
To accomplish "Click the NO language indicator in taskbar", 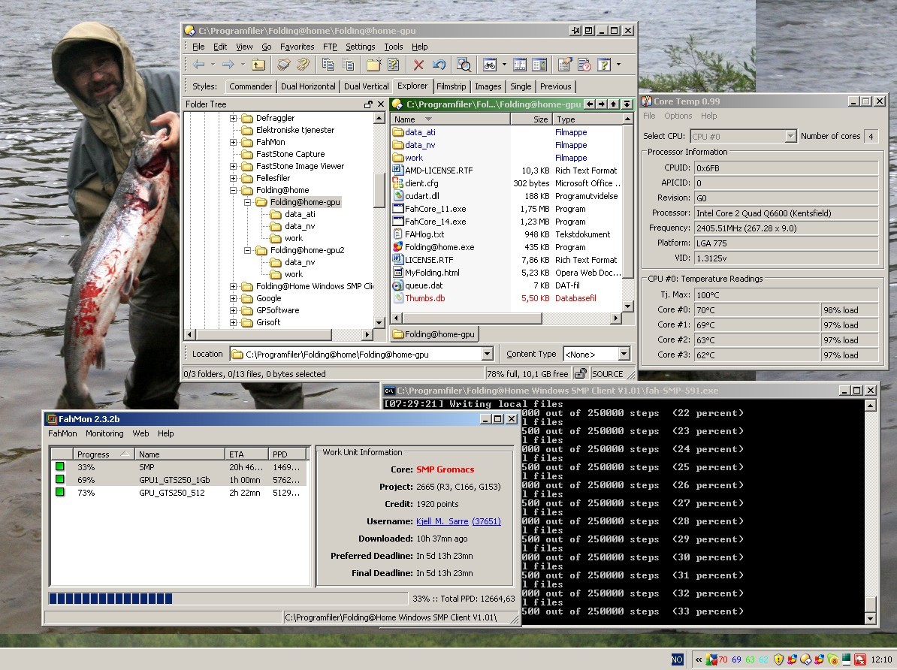I will 677,659.
